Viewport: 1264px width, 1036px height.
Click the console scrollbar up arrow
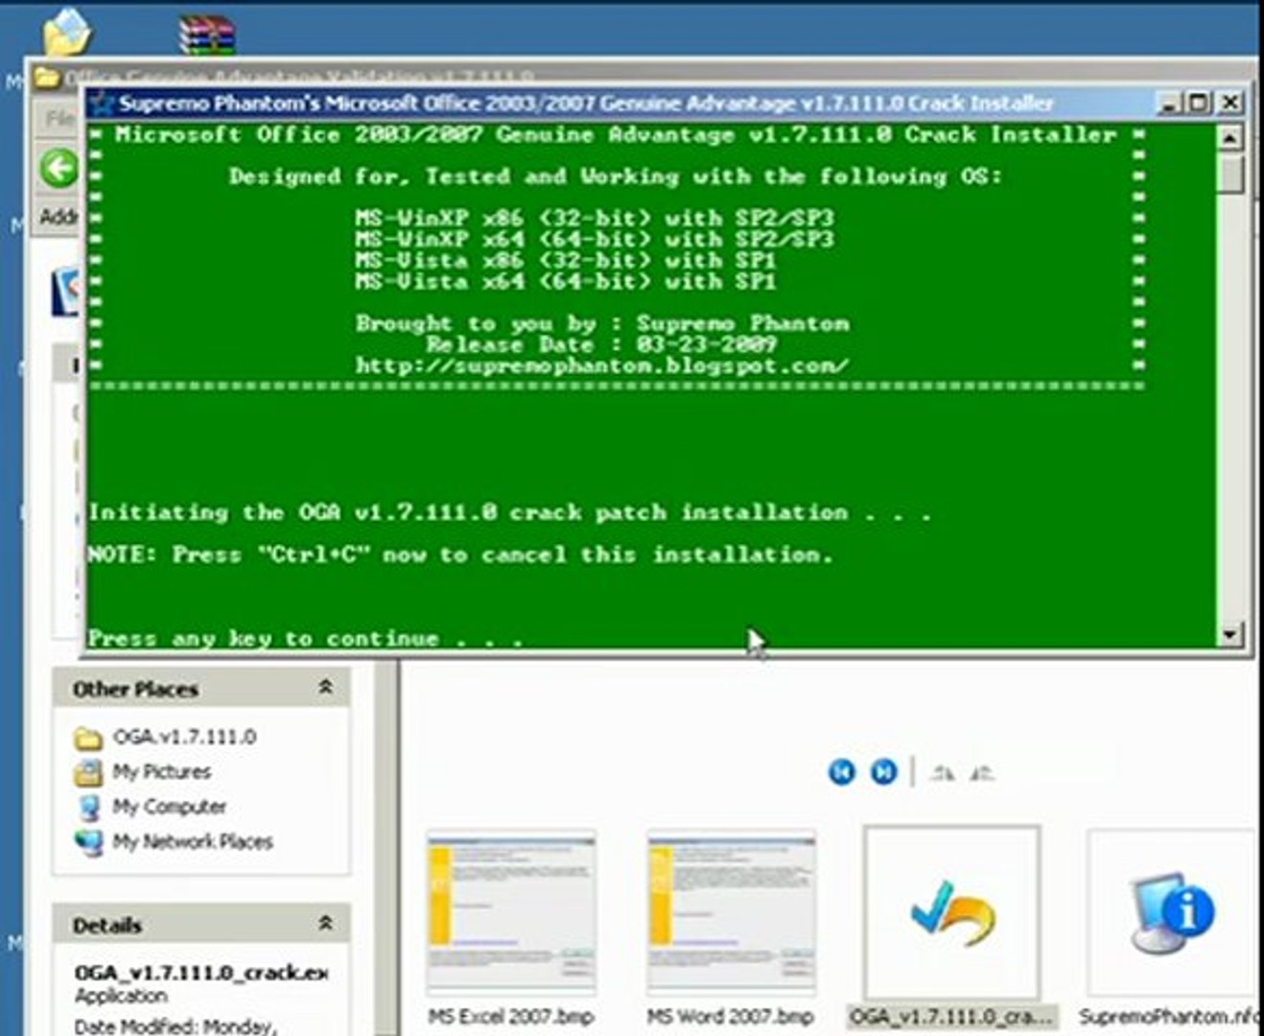click(x=1230, y=137)
